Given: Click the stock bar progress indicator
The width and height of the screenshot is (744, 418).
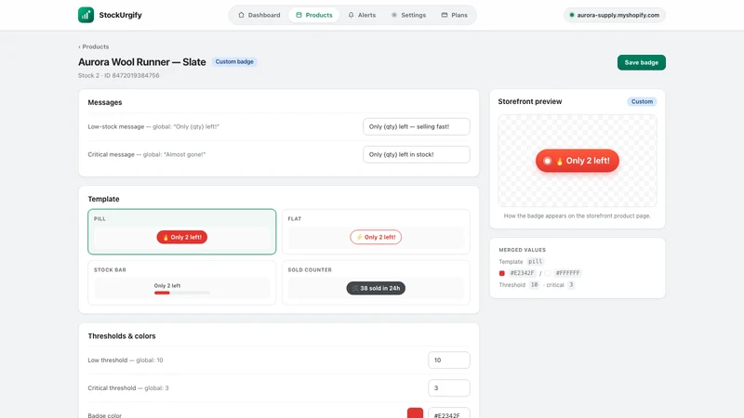Looking at the screenshot, I should [x=181, y=293].
